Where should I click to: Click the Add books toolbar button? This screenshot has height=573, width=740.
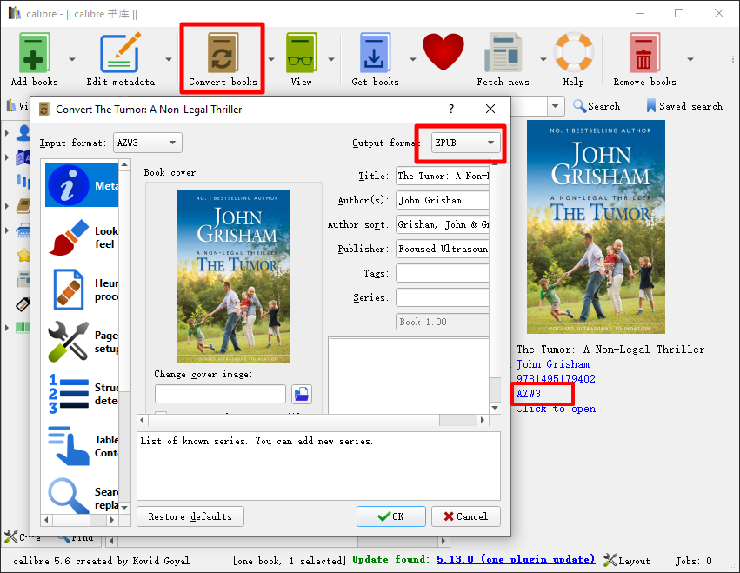coord(34,52)
